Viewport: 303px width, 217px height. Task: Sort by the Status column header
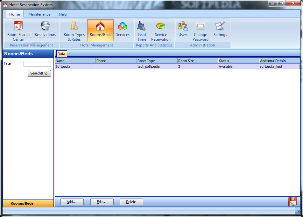239,61
